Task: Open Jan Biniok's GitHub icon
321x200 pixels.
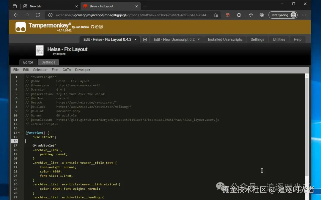Action: (92, 27)
